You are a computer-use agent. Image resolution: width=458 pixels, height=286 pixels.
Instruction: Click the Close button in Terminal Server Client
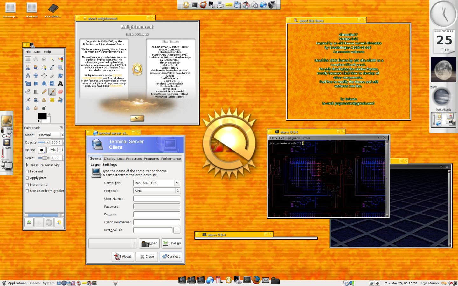tap(147, 256)
